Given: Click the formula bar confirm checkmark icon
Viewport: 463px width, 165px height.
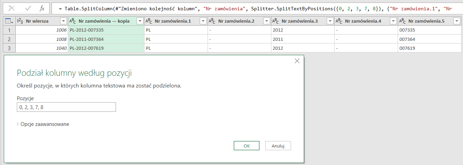Looking at the screenshot, I should point(28,8).
